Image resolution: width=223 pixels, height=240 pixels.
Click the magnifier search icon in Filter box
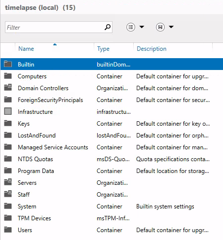(x=108, y=27)
